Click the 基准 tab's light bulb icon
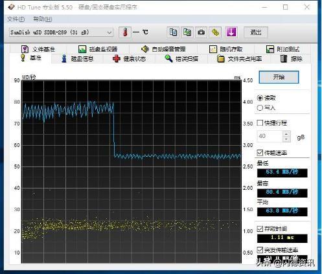This screenshot has width=322, height=274. tap(23, 58)
